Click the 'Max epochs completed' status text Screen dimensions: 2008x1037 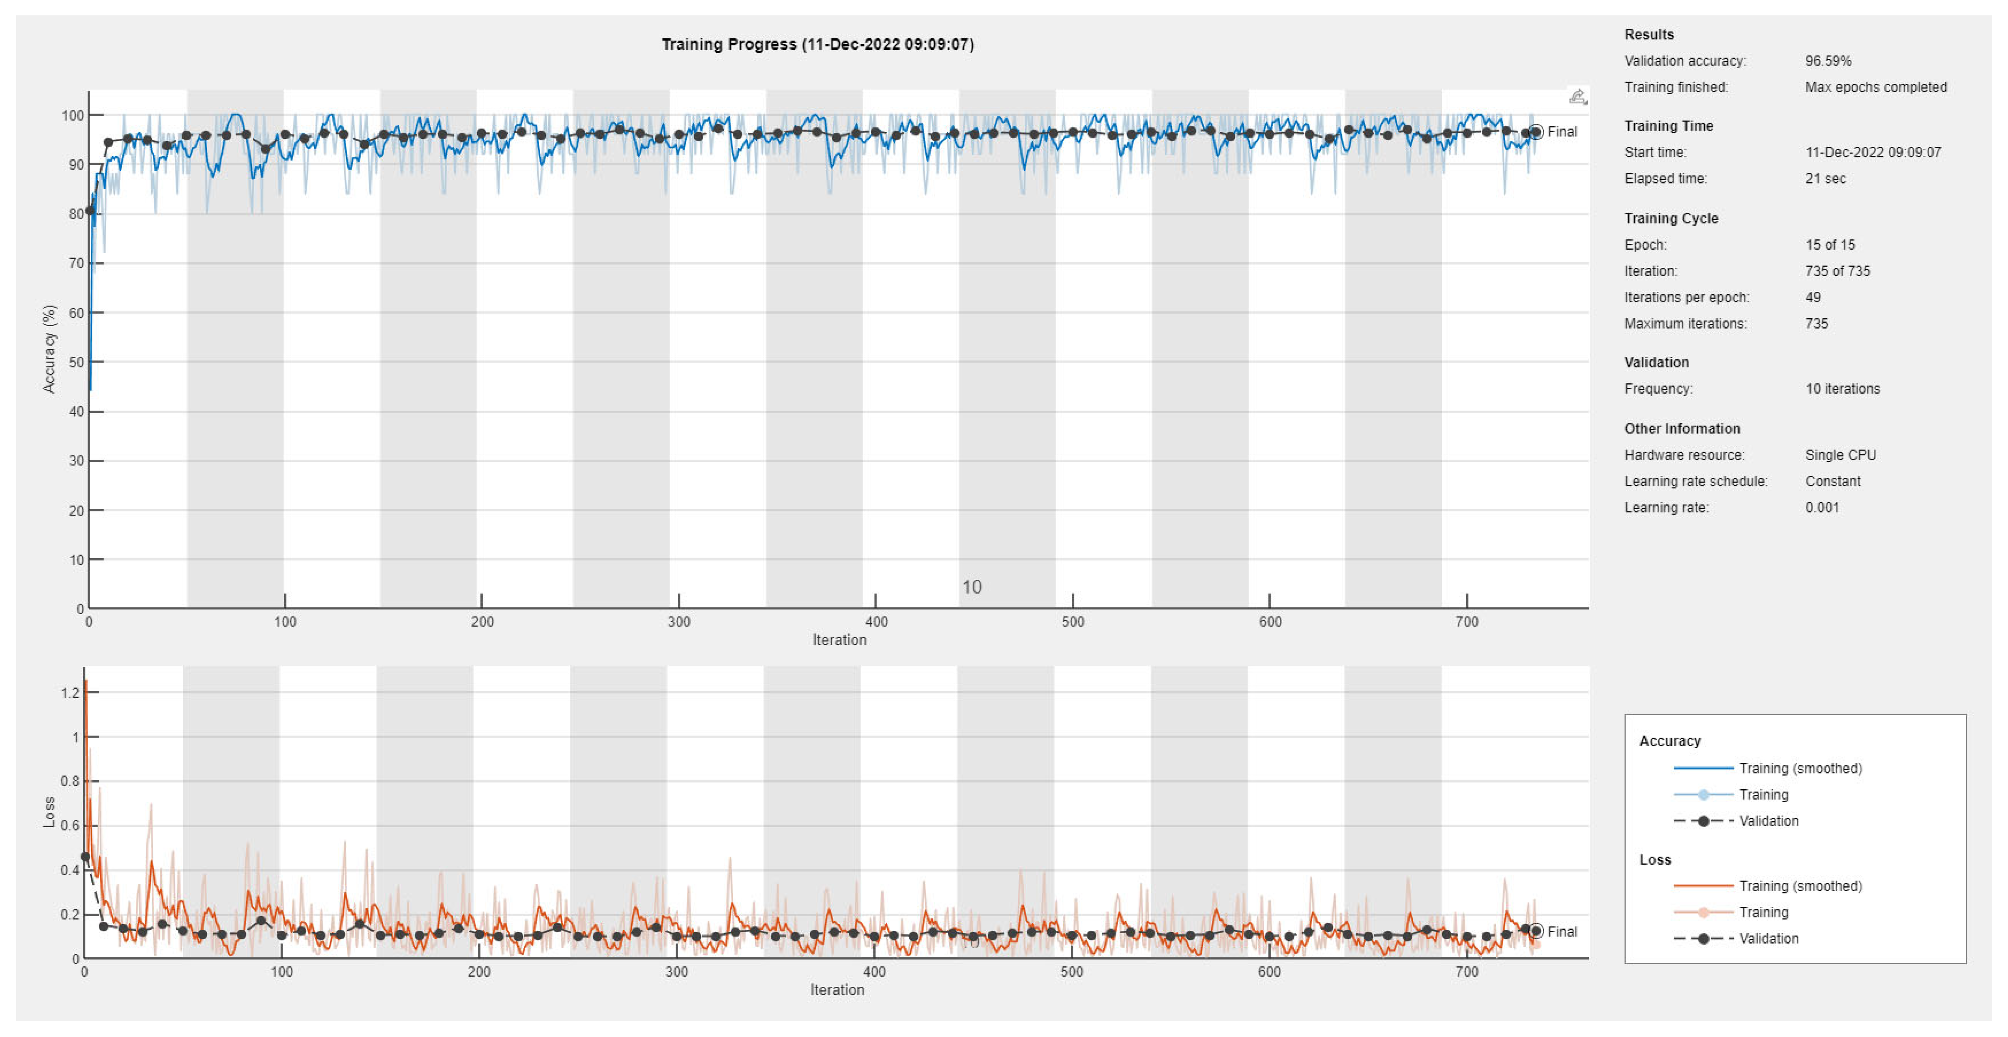tap(1875, 87)
